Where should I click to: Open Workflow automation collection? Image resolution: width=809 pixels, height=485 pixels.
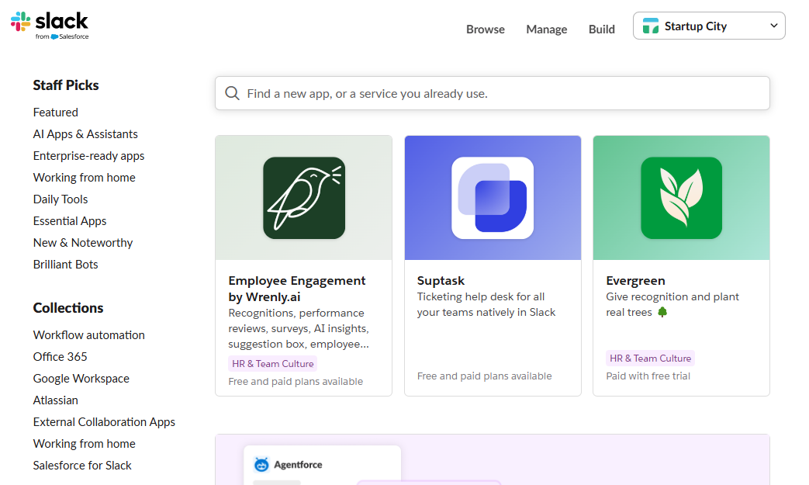pos(88,335)
